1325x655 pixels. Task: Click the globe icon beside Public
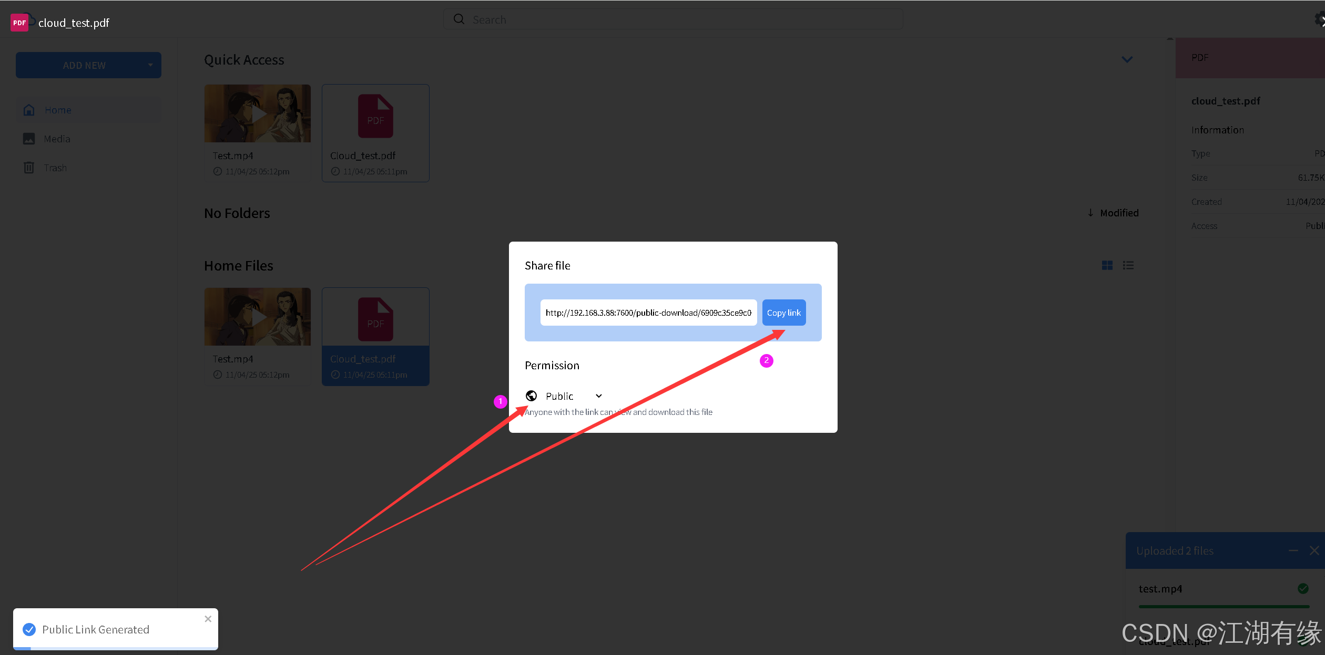pos(531,396)
